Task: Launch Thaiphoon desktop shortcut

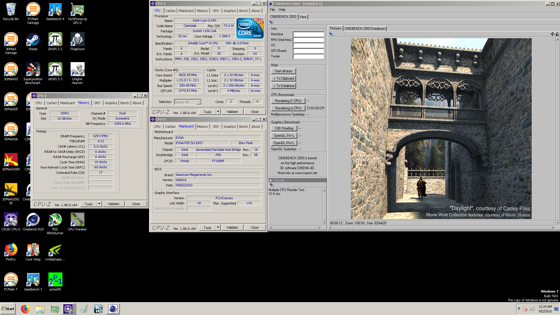Action: 77,42
